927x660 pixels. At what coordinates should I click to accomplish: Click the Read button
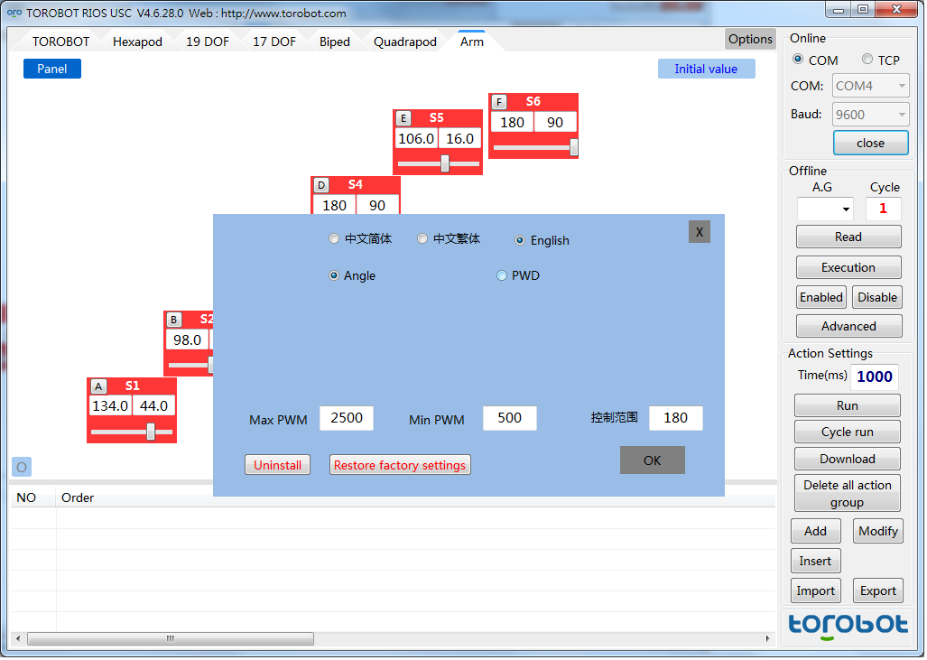pyautogui.click(x=848, y=237)
